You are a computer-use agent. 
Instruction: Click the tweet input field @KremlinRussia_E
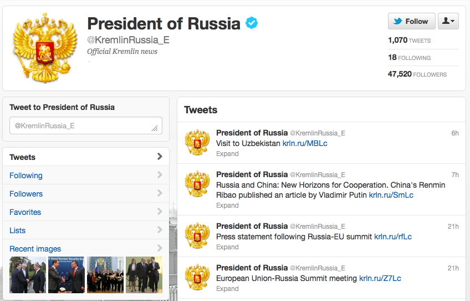86,126
